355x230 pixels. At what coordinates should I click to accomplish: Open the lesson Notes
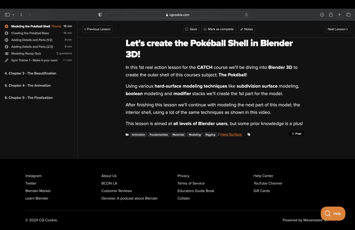pyautogui.click(x=247, y=29)
